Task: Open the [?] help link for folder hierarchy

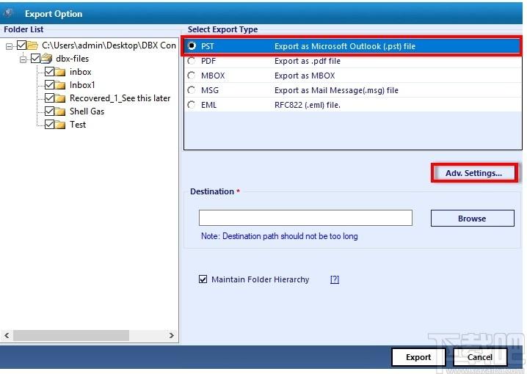Action: pyautogui.click(x=335, y=279)
